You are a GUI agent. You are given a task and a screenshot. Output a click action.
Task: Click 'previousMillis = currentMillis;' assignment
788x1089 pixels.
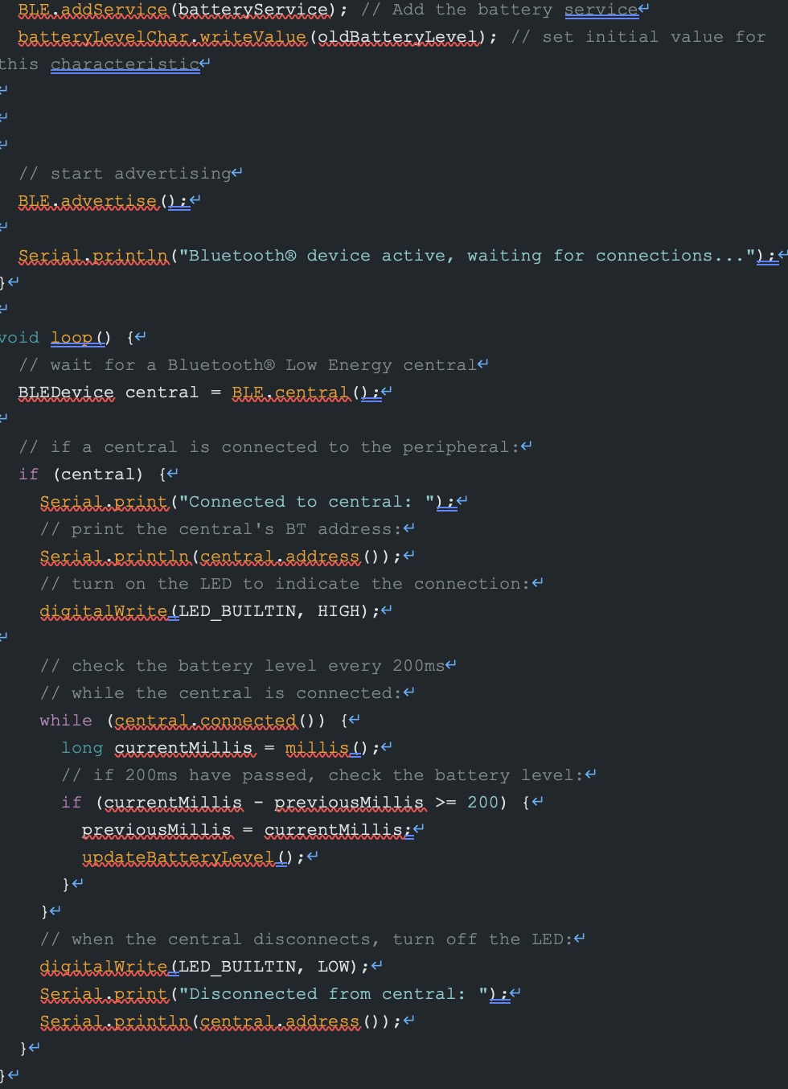pos(248,830)
